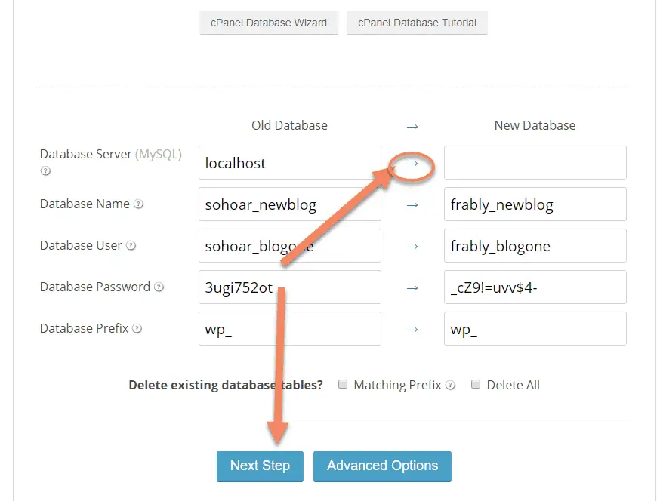Open Advanced Options

pos(382,466)
